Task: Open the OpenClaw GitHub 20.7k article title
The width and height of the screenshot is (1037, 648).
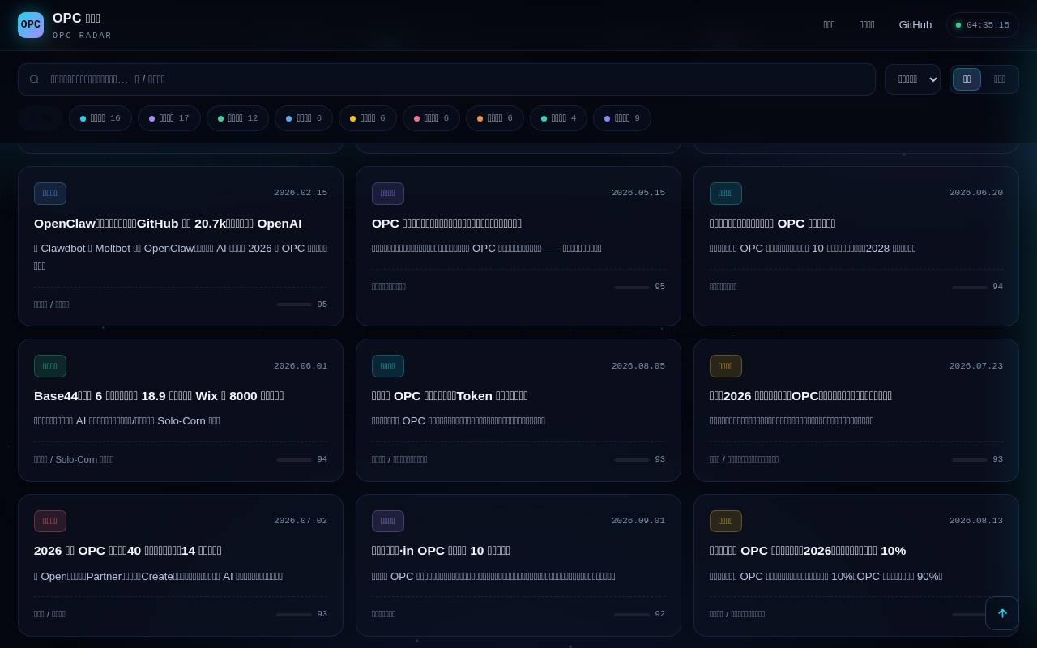Action: pos(168,224)
